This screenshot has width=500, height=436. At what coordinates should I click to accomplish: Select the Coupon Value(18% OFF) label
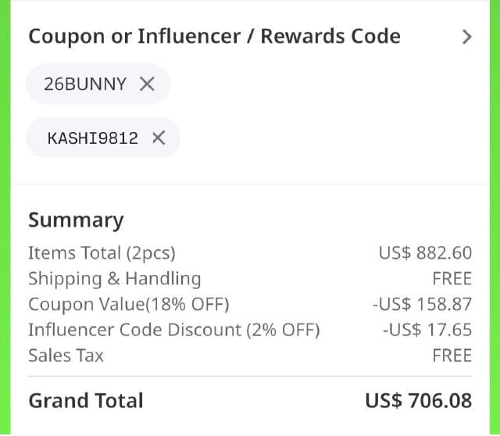(x=129, y=305)
